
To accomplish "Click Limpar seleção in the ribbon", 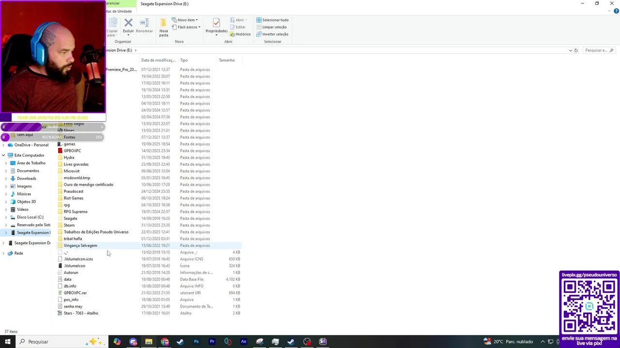I will 271,27.
